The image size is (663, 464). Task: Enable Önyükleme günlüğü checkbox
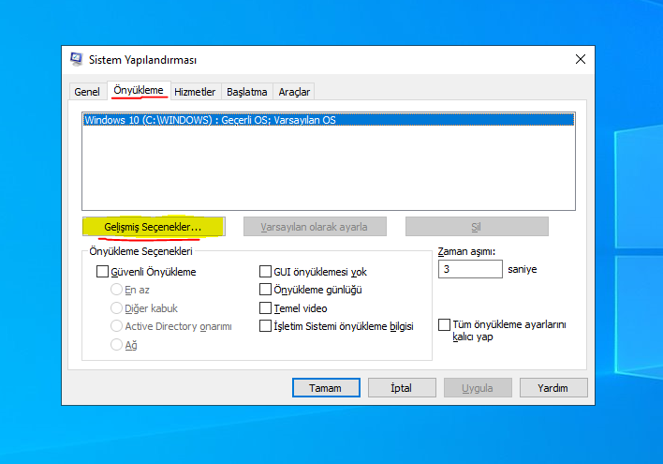[x=265, y=290]
